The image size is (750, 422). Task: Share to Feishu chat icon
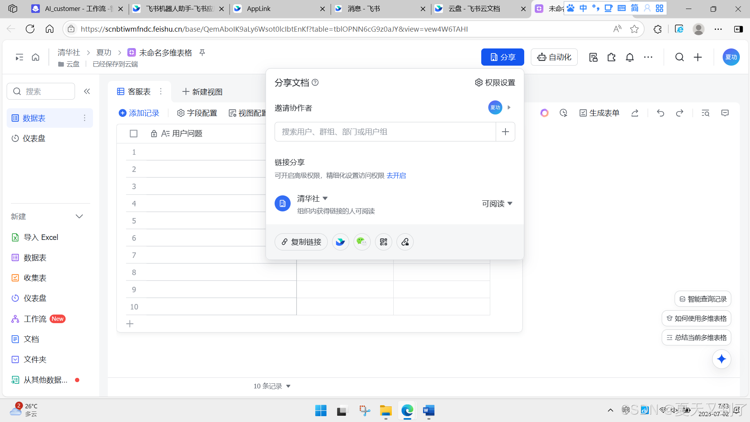(340, 242)
